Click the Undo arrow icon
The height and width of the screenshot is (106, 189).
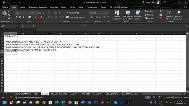click(x=8, y=2)
